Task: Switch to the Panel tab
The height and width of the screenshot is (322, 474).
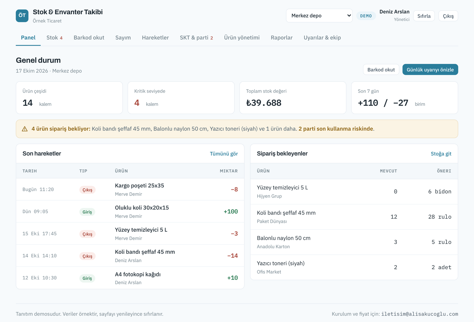Action: [x=28, y=38]
